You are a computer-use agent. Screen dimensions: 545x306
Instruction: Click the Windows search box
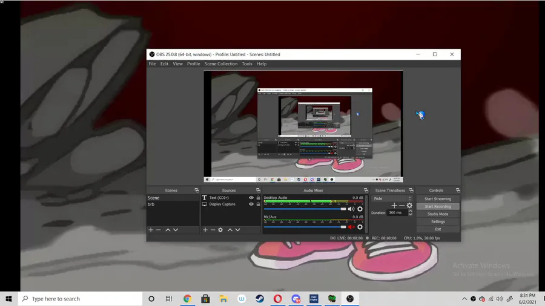tap(81, 299)
